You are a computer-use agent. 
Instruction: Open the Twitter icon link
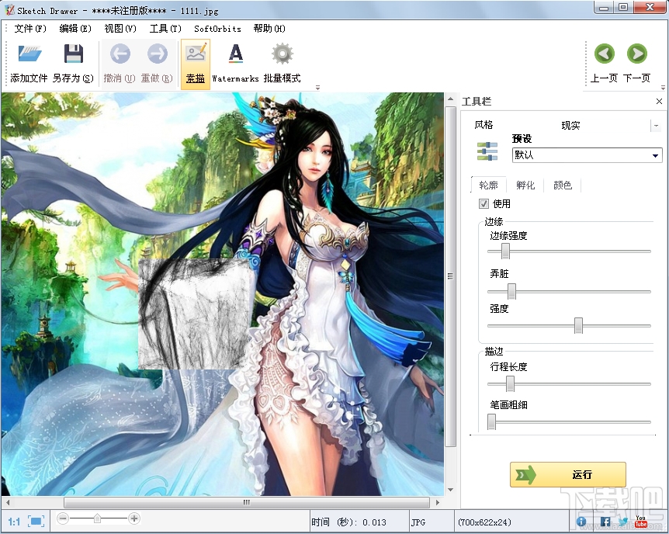pyautogui.click(x=623, y=522)
